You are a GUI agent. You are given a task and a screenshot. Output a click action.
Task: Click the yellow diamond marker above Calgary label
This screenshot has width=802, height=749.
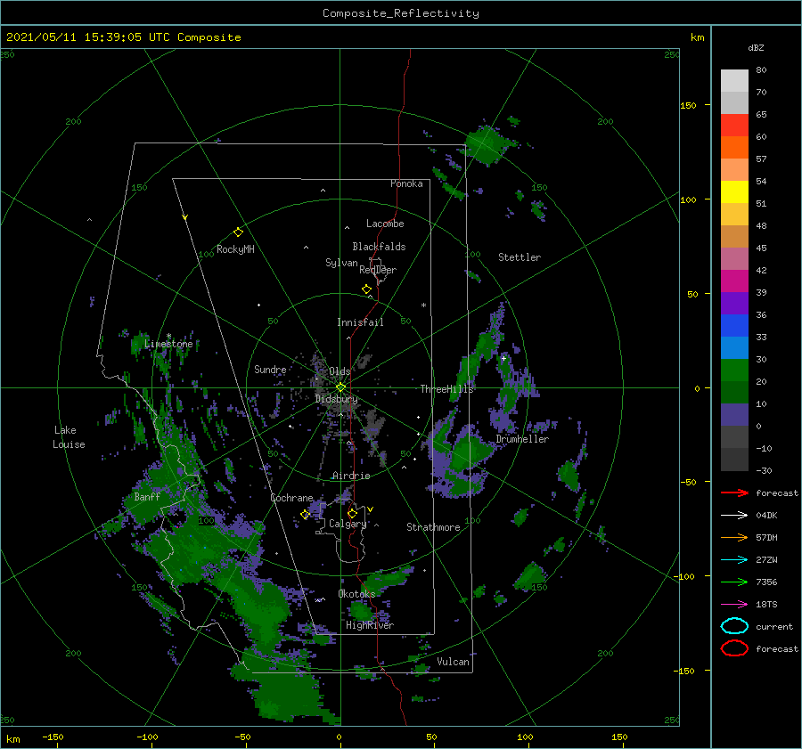point(352,513)
